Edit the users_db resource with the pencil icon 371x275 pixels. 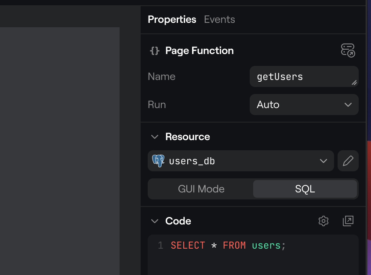(348, 161)
